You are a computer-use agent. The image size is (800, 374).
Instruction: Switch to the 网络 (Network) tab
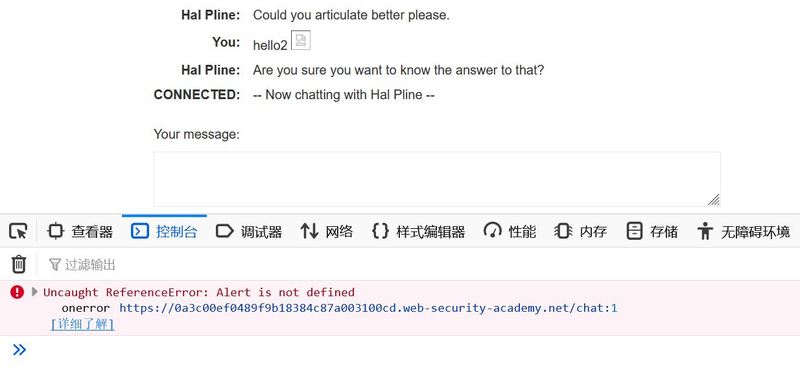coord(327,231)
